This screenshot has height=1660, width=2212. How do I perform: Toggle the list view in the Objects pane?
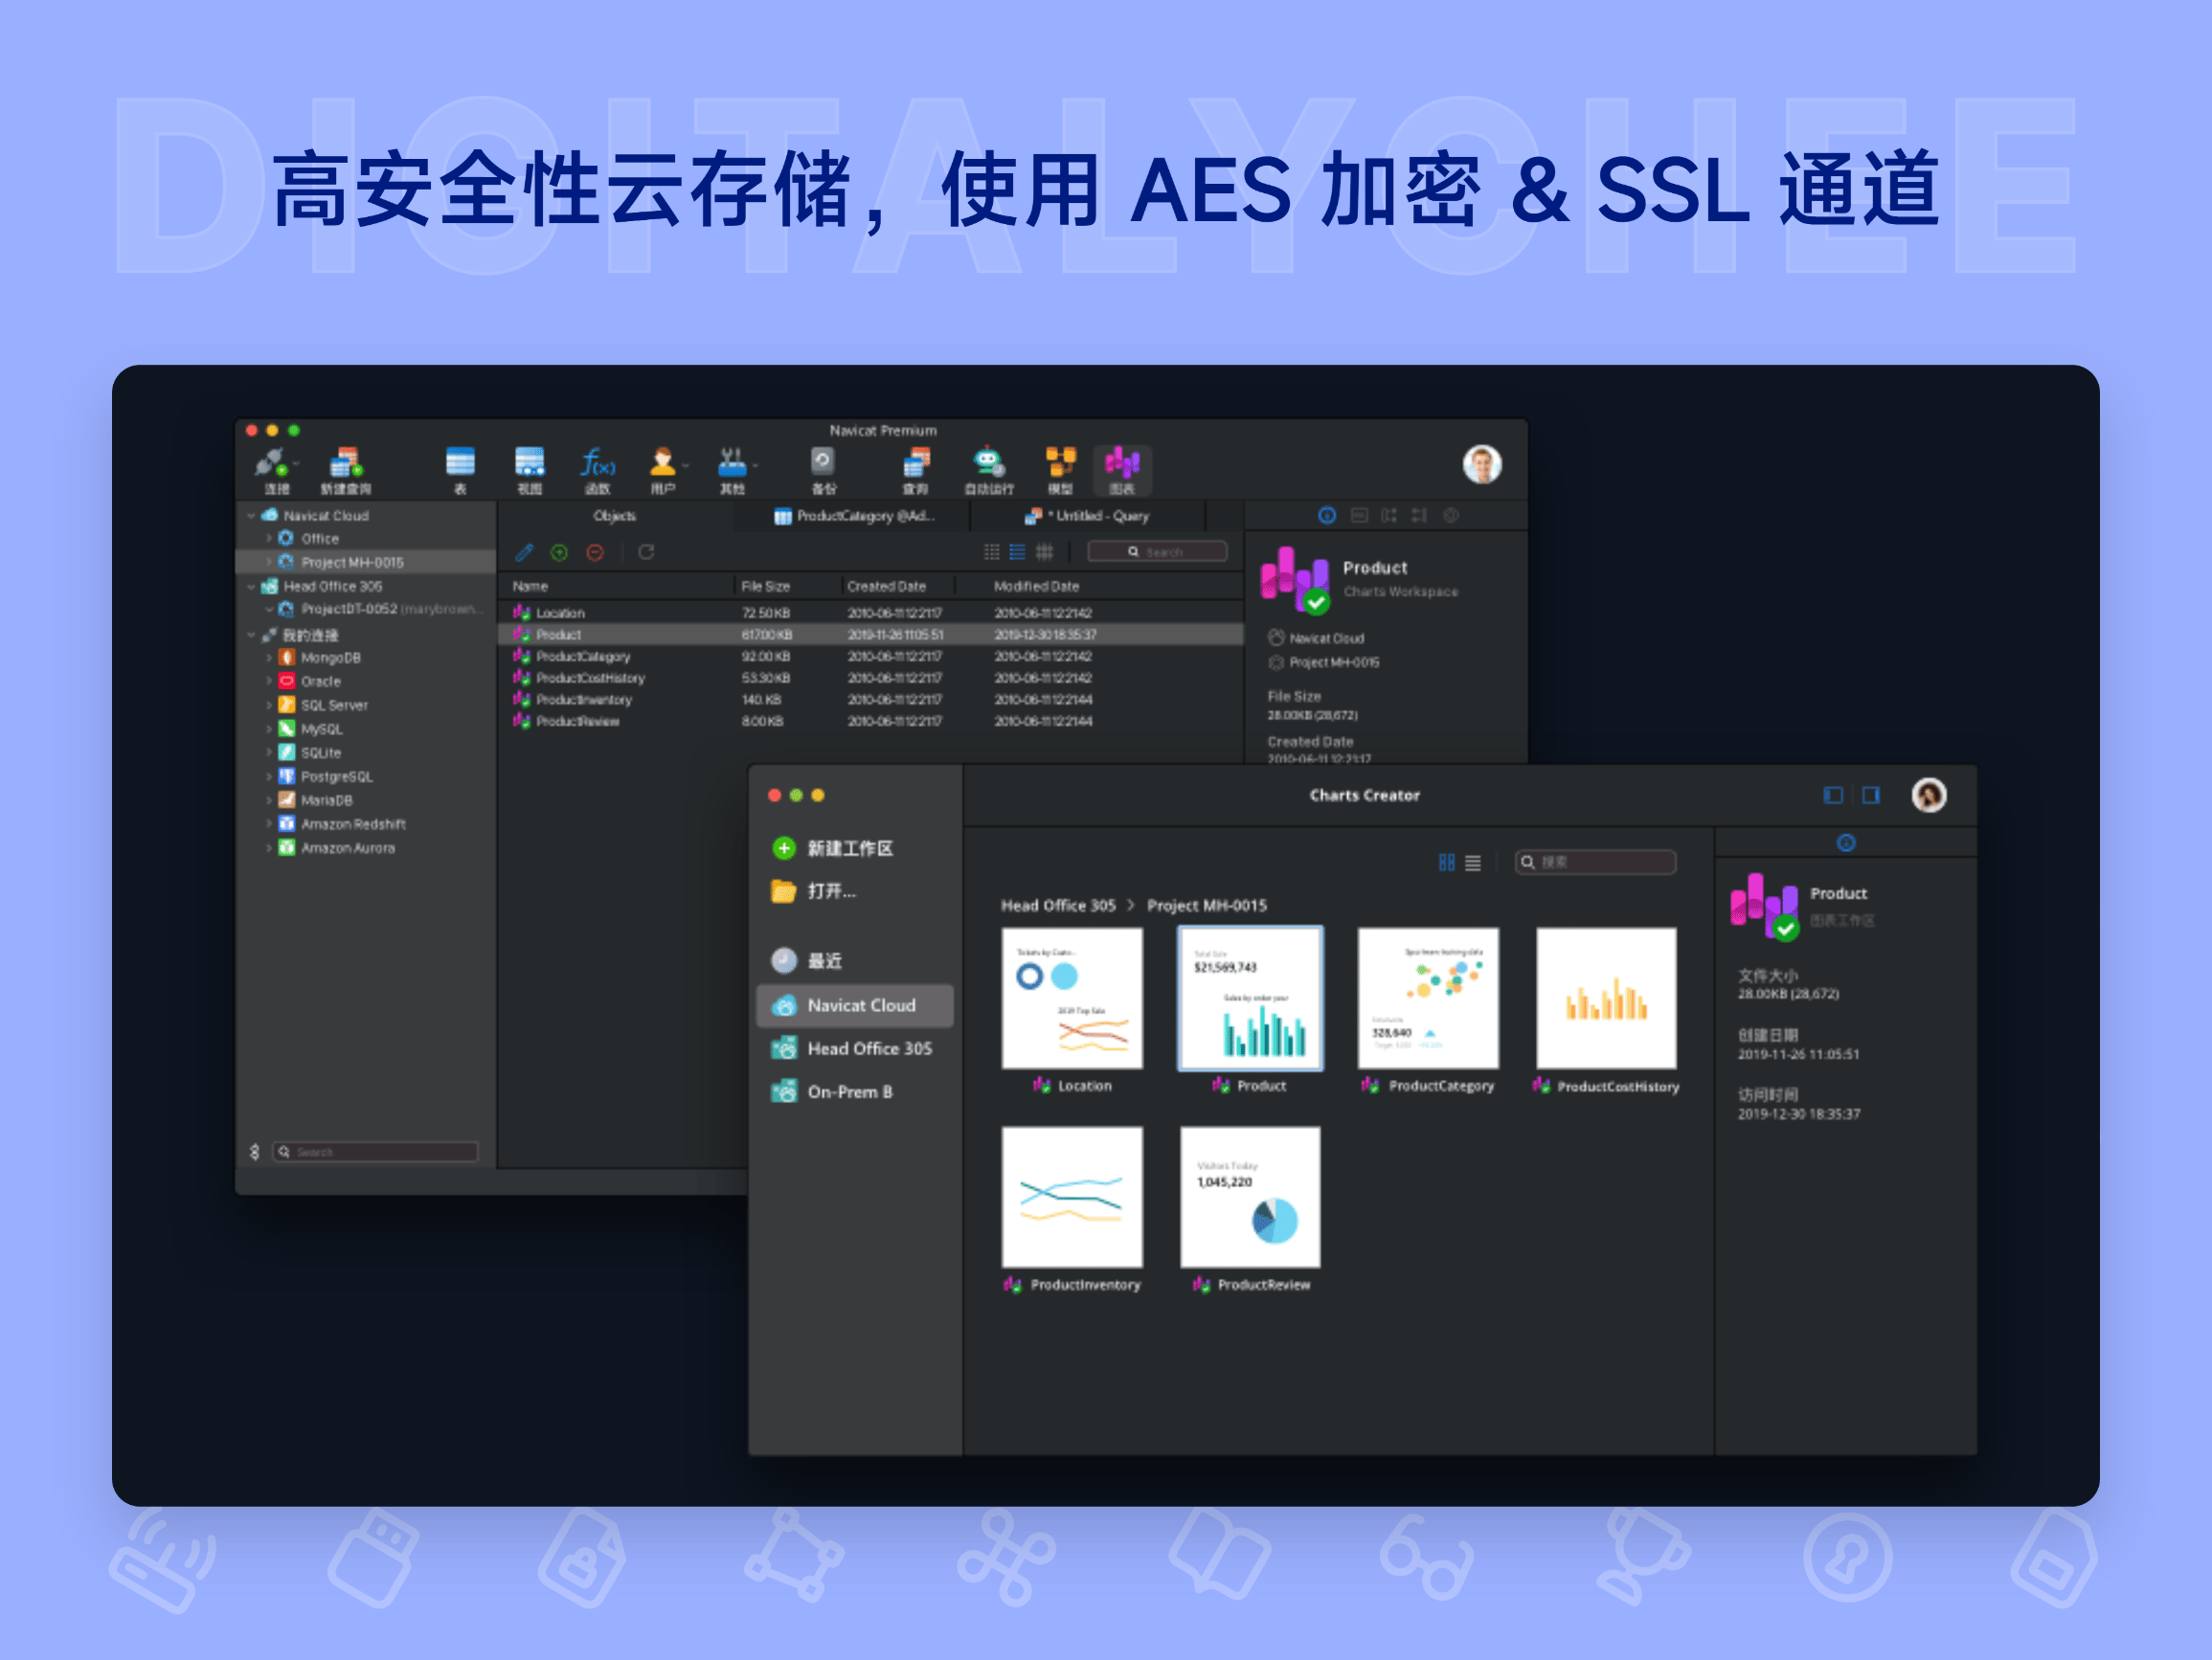click(x=1017, y=552)
